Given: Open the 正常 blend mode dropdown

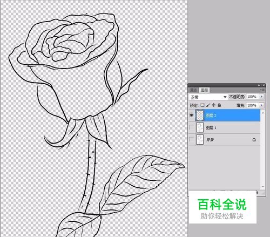Looking at the screenshot, I should click(x=208, y=97).
